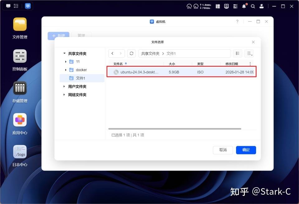The height and width of the screenshot is (204, 299).
Task: Select the 文件1 folder in tree
Action: (82, 78)
